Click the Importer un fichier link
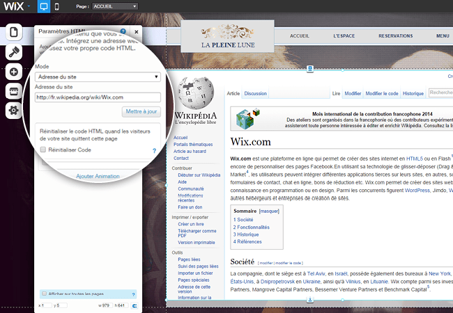 (x=195, y=273)
